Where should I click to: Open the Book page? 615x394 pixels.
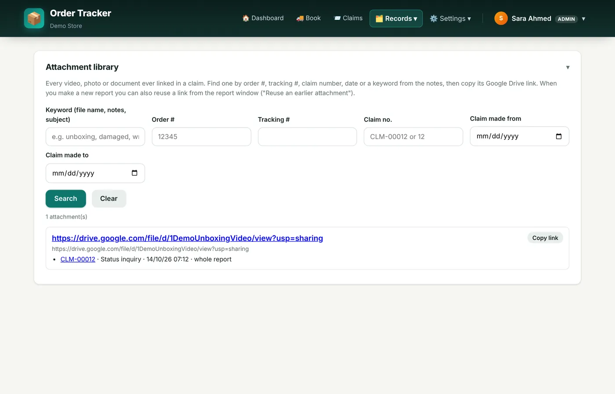[308, 18]
